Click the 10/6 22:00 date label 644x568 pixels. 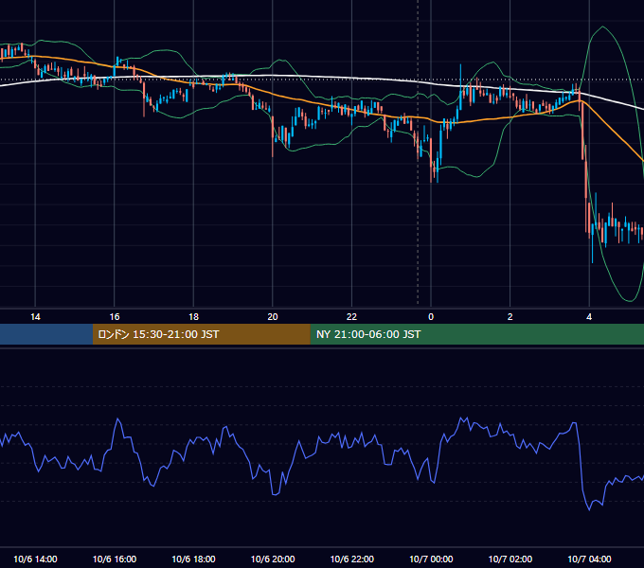(352, 559)
